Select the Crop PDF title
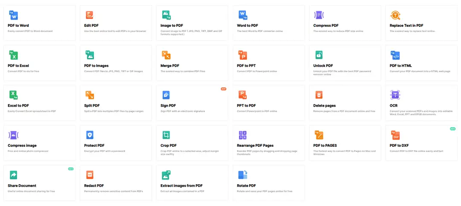The image size is (461, 206). 169,145
